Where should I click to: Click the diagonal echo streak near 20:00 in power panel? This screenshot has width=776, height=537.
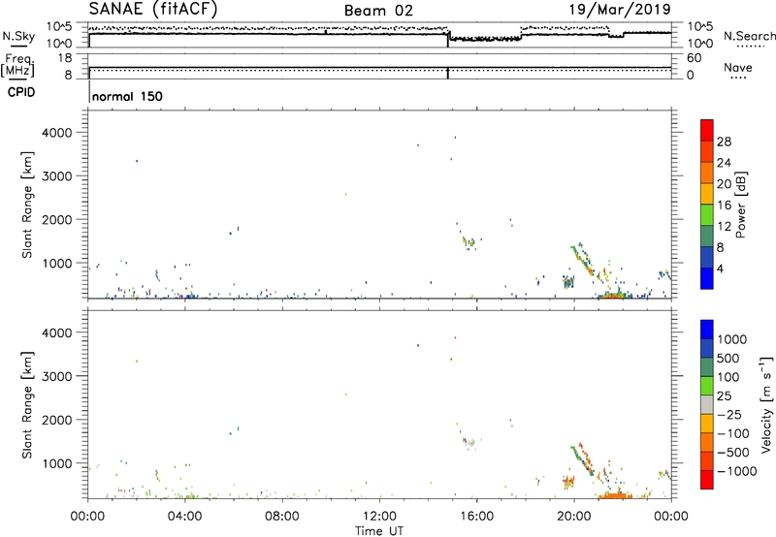point(583,260)
